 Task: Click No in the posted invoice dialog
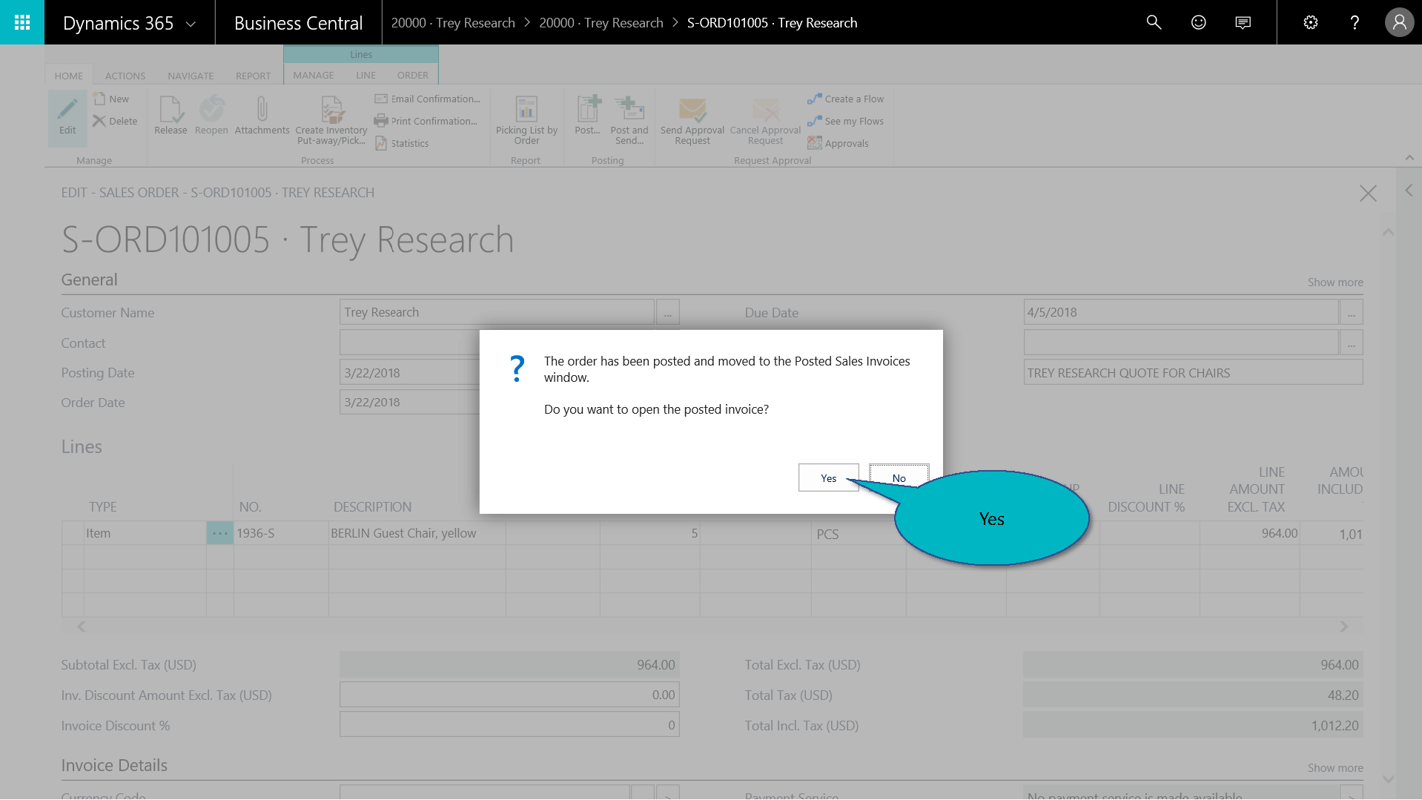pos(899,478)
